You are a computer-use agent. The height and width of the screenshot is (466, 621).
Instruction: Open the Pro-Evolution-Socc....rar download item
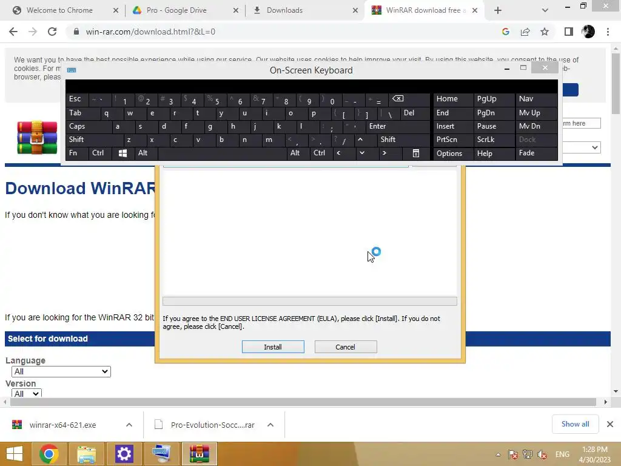pyautogui.click(x=212, y=425)
